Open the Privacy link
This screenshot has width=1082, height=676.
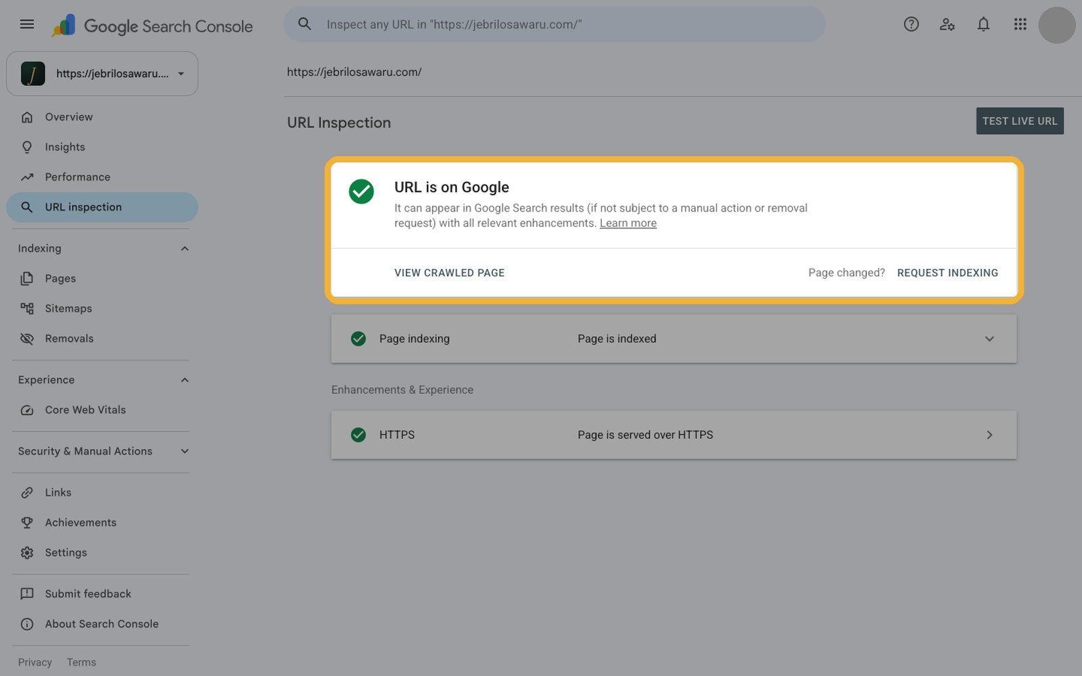pos(35,662)
